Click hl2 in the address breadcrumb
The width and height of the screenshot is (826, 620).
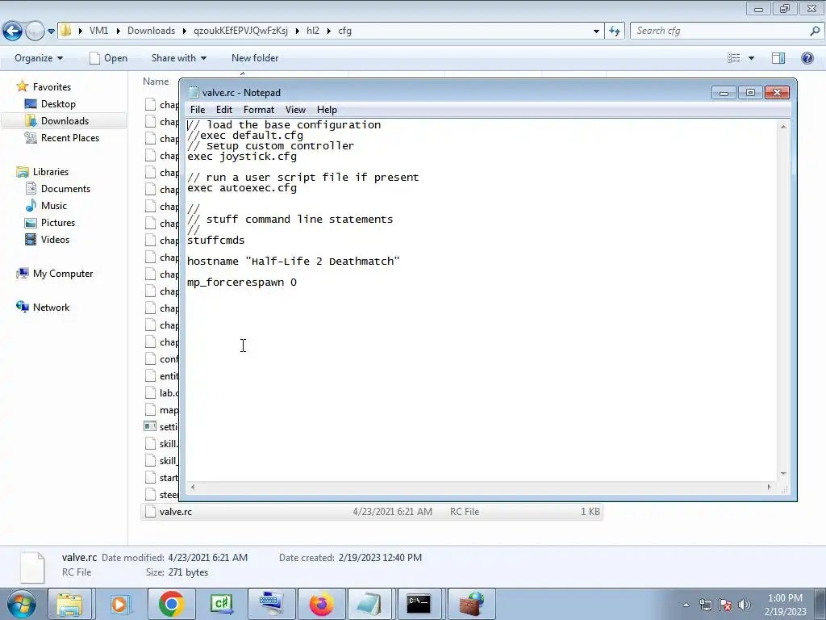tap(313, 31)
